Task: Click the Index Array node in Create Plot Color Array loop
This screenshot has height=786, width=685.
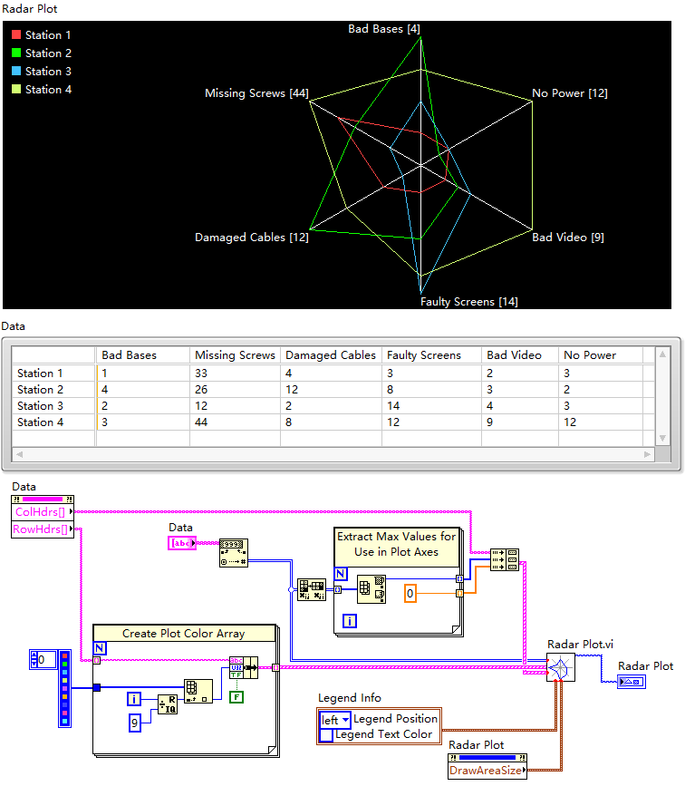Action: tap(198, 691)
